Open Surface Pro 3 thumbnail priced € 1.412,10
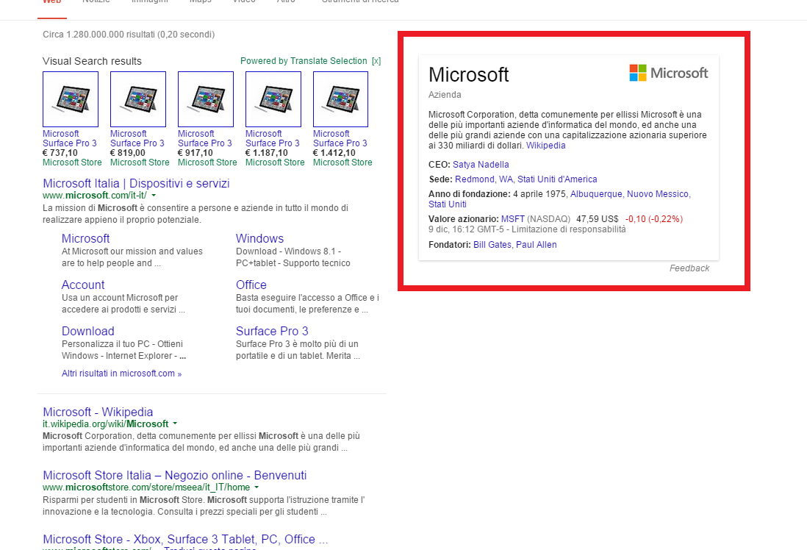 [x=341, y=99]
